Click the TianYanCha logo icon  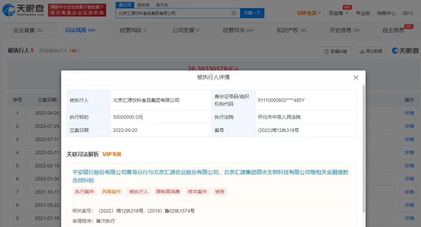[x=9, y=10]
